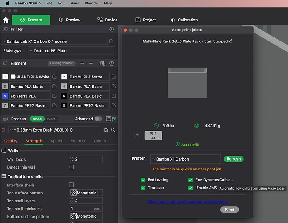Viewport: 288px width, 223px height.
Task: Click the AMS mapping help question icon
Action: [x=137, y=136]
